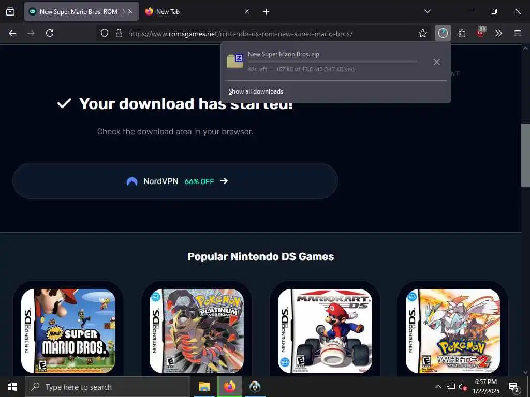Open the taskbar clock showing 6:57 PM

coord(485,387)
